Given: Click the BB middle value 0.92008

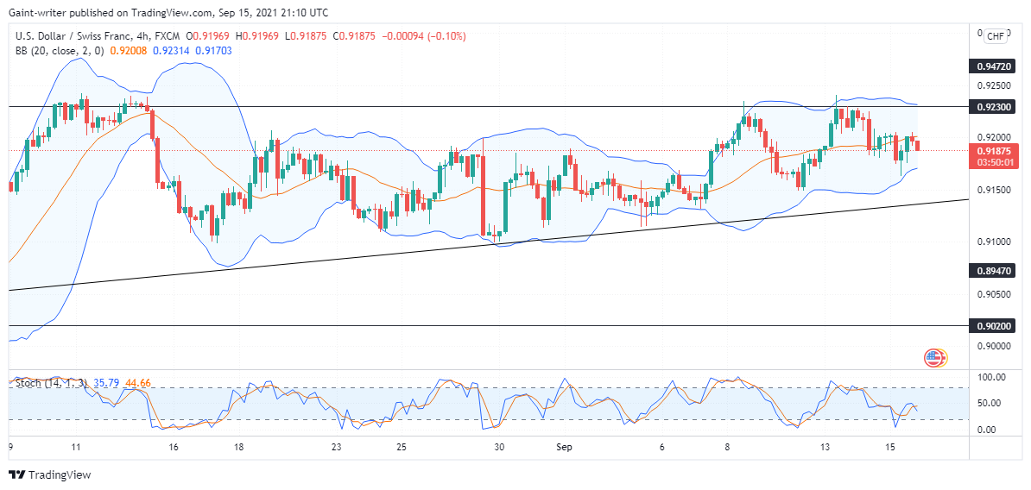Looking at the screenshot, I should point(128,50).
